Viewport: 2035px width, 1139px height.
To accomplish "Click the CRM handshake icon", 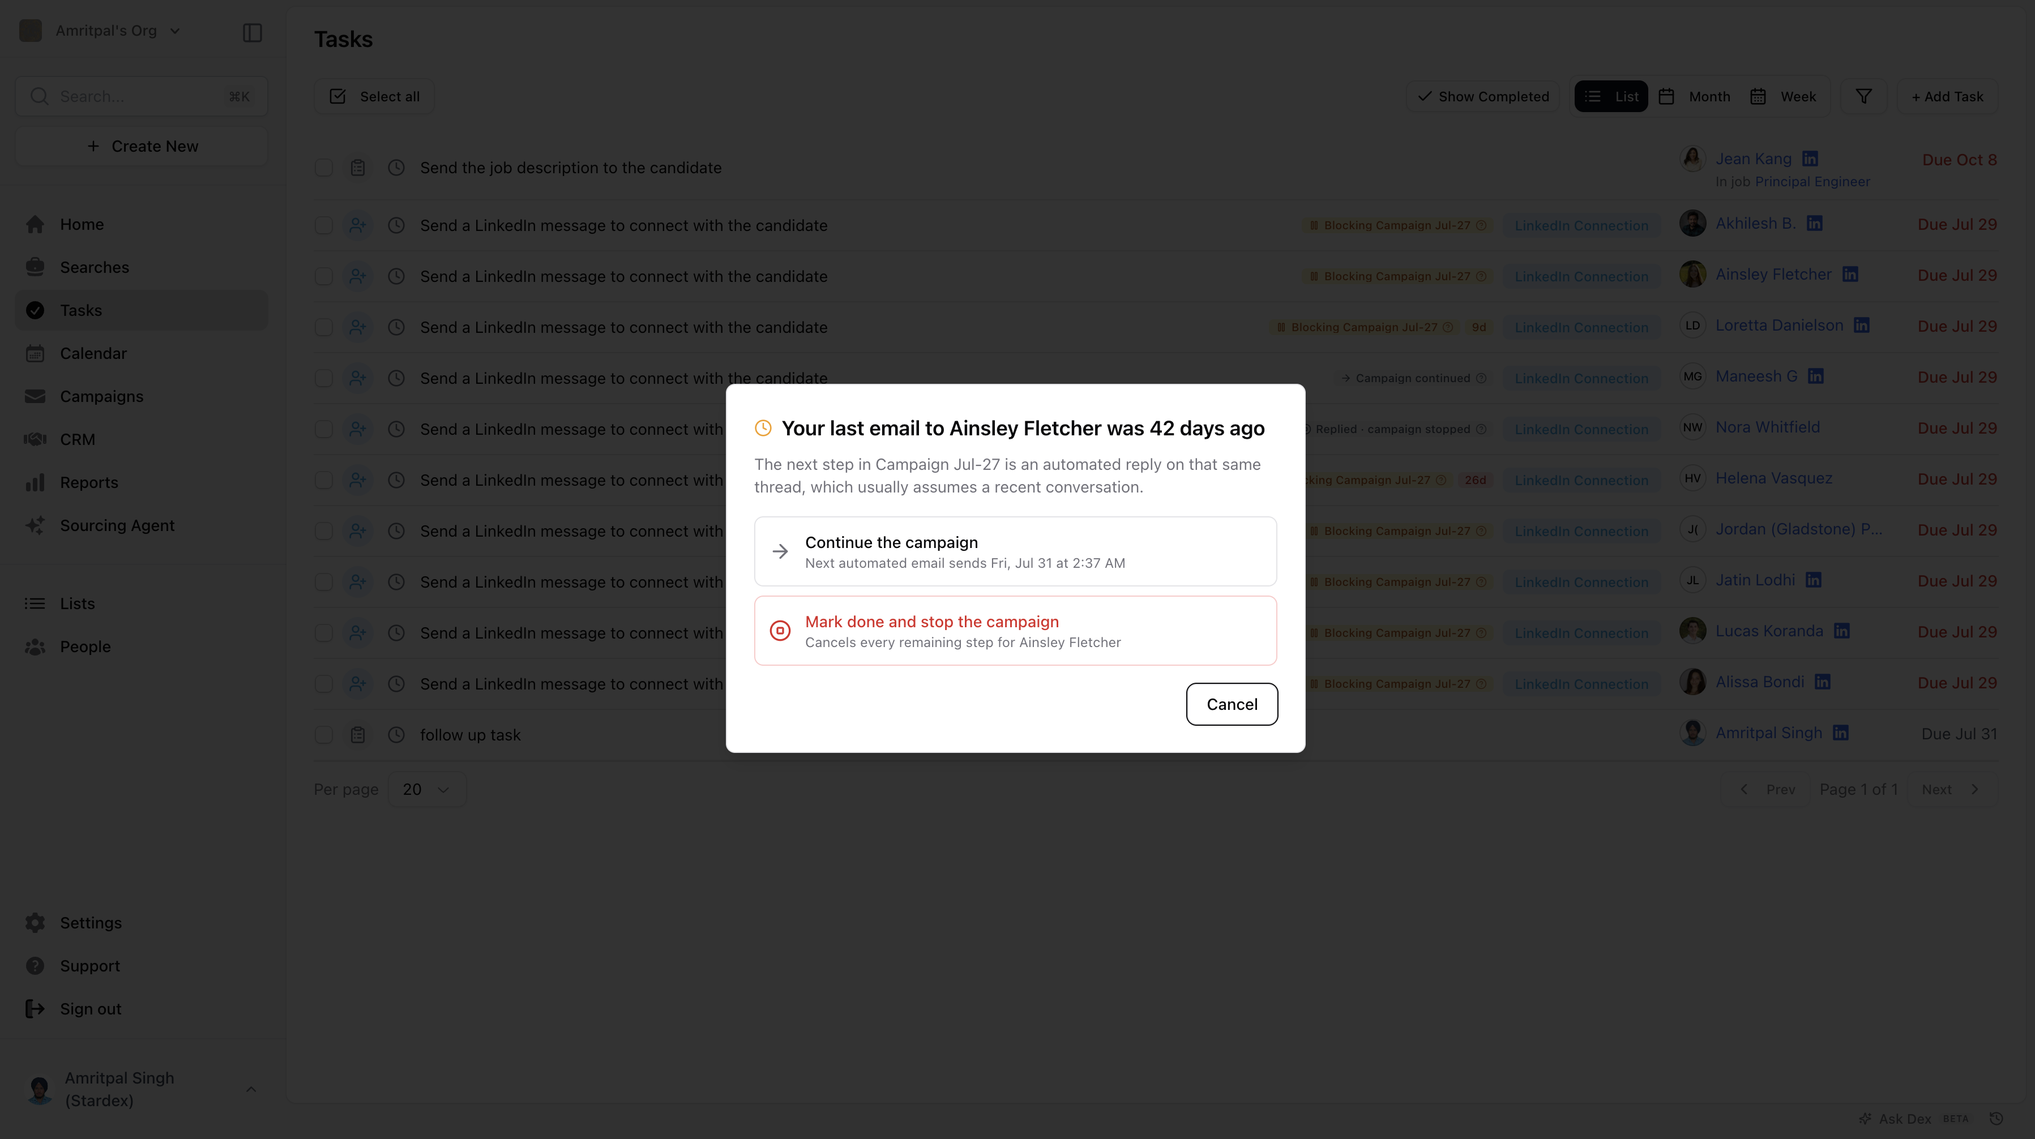I will click(x=35, y=439).
